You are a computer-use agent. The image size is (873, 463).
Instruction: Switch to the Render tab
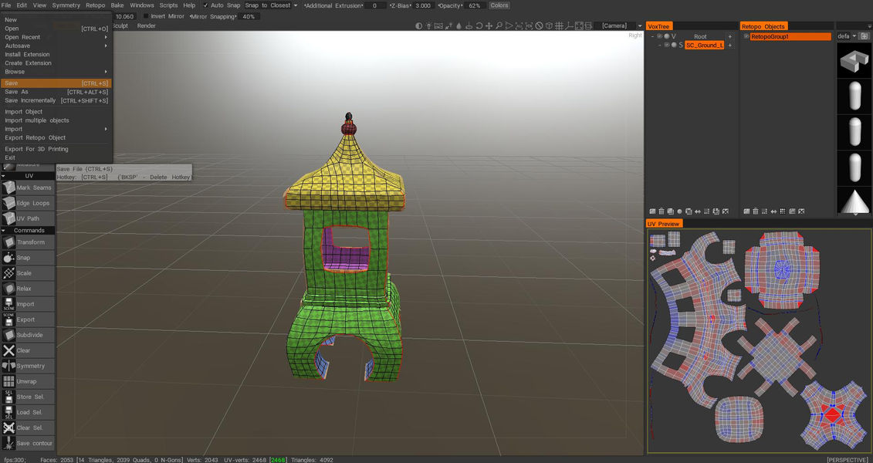147,25
